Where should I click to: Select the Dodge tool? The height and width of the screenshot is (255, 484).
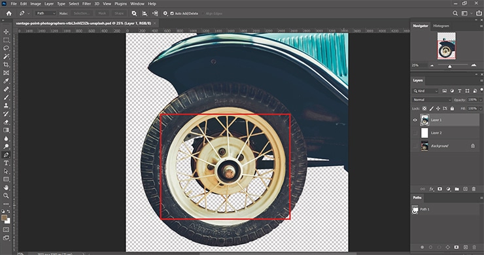(x=6, y=146)
